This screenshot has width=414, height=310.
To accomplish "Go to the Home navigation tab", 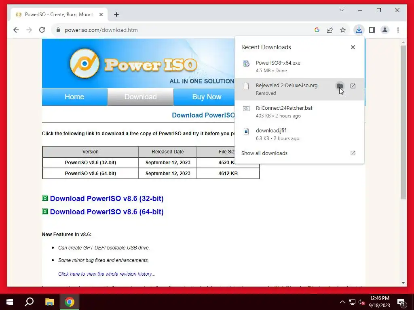I will tap(74, 97).
